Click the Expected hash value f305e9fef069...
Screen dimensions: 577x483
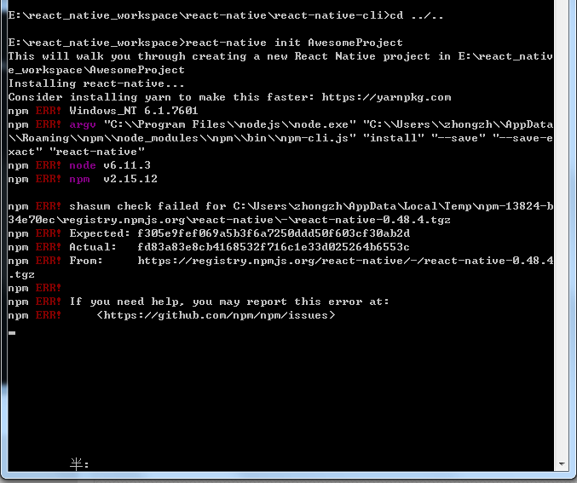(x=274, y=233)
